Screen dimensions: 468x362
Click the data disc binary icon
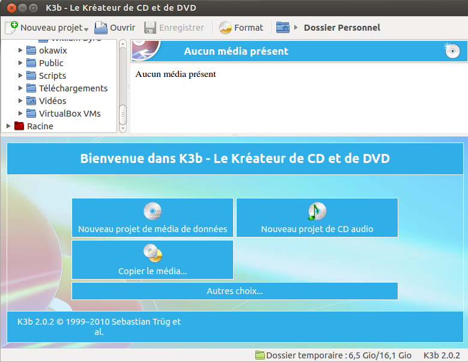tap(153, 211)
